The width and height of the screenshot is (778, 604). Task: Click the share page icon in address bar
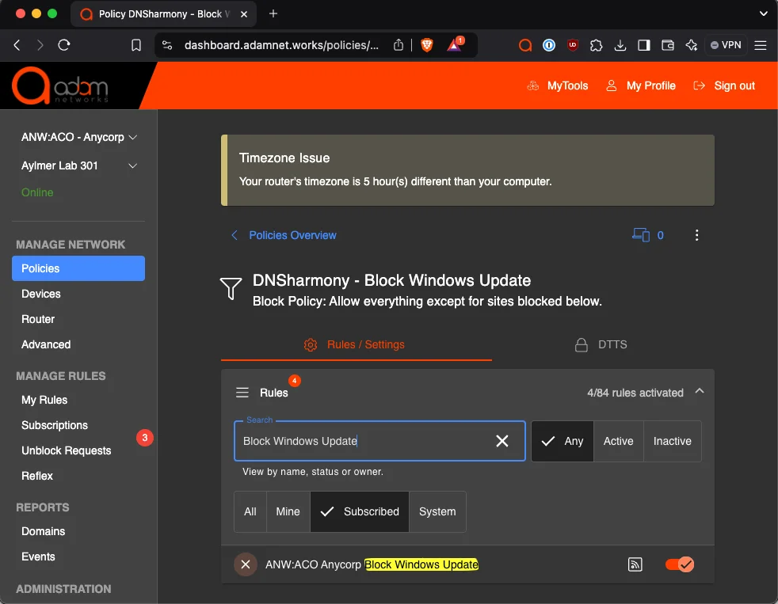point(398,45)
